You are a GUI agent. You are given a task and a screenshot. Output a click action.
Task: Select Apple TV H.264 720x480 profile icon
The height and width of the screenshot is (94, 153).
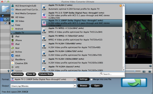click(44, 46)
